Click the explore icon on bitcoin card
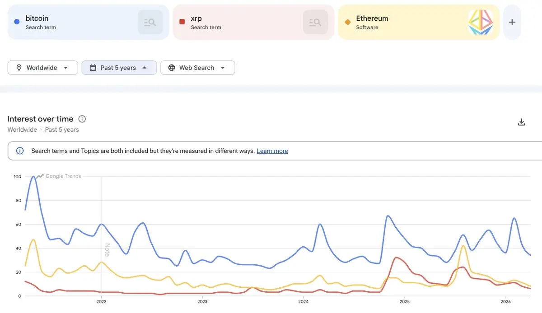 [150, 22]
